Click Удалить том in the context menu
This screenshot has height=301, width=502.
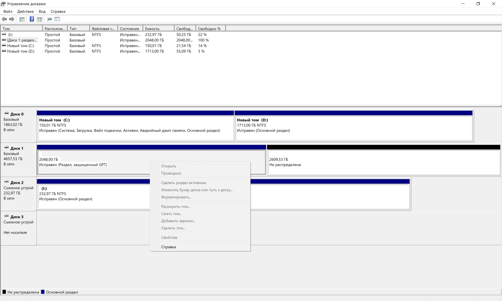(200, 228)
